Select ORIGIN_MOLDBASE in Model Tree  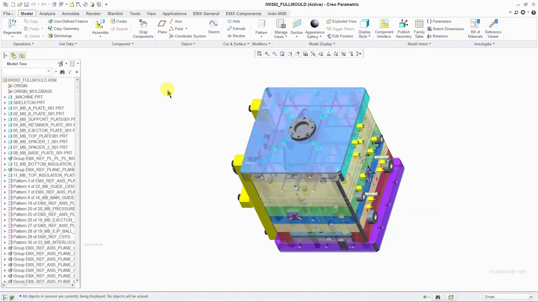coord(32,91)
